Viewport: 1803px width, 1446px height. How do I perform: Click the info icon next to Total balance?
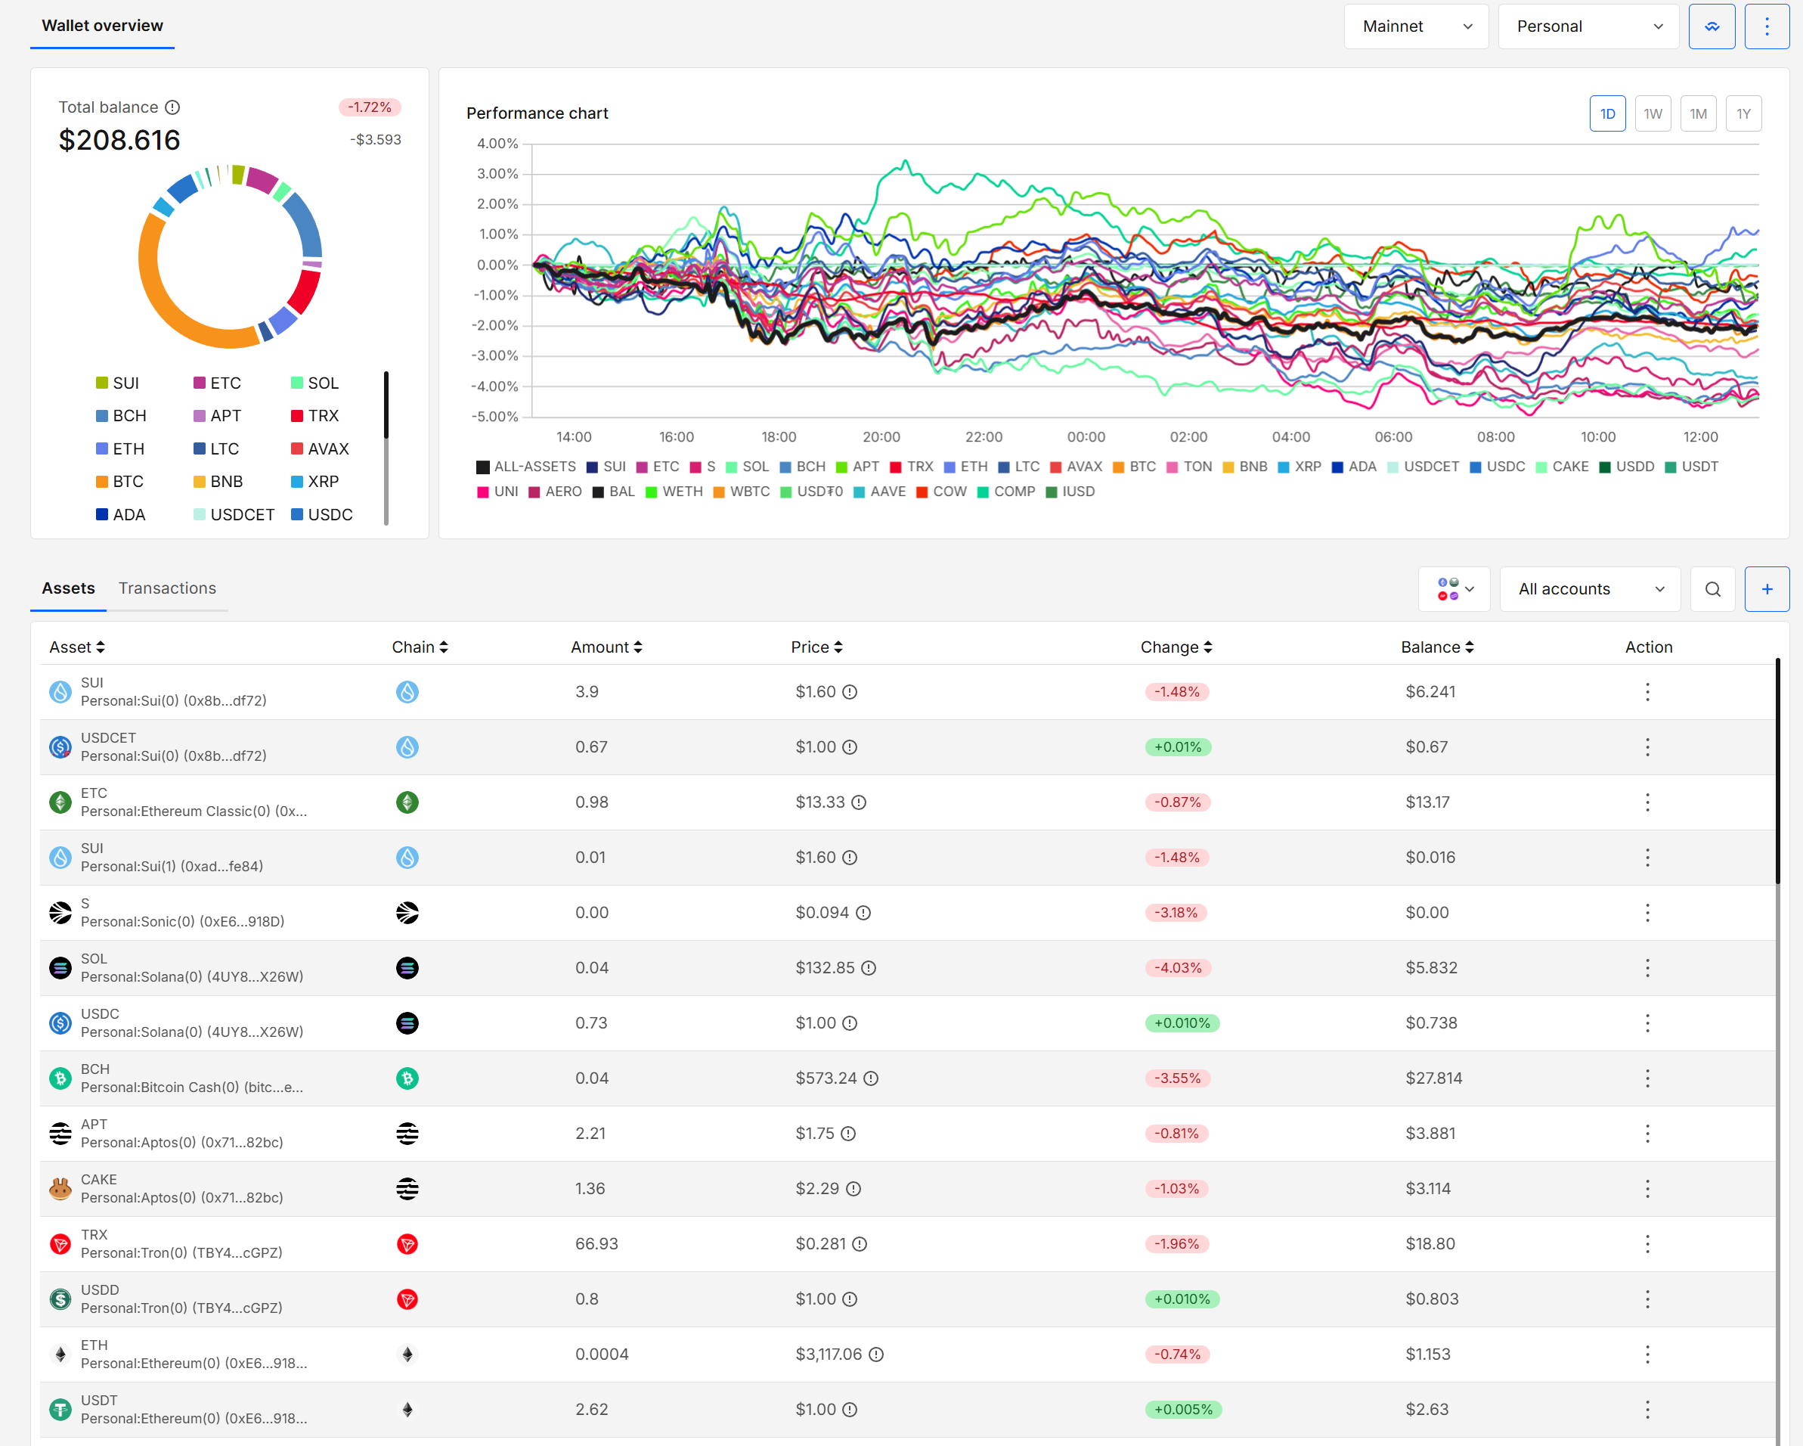click(173, 107)
